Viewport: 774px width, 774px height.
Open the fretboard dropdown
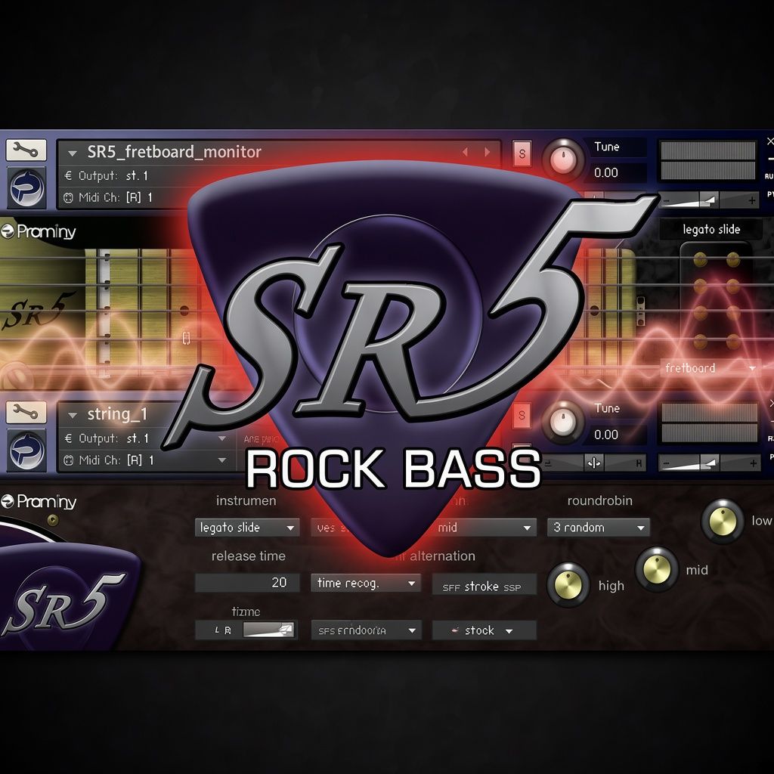pyautogui.click(x=710, y=368)
